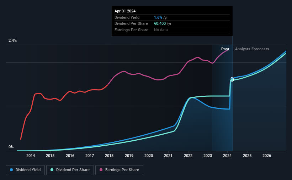Image resolution: width=292 pixels, height=180 pixels.
Task: Click the Apr 01 2024 tooltip date header
Action: click(125, 11)
